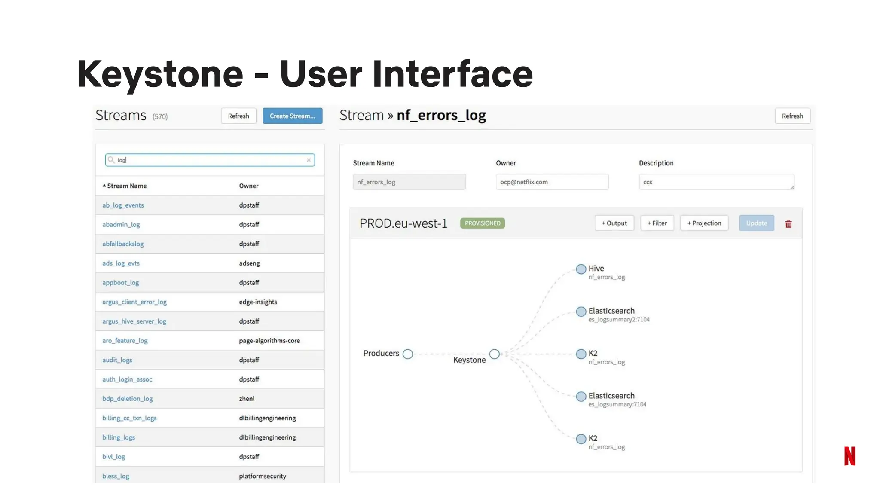Viewport: 880px width, 495px height.
Task: Add a Filter to the stream
Action: (657, 223)
